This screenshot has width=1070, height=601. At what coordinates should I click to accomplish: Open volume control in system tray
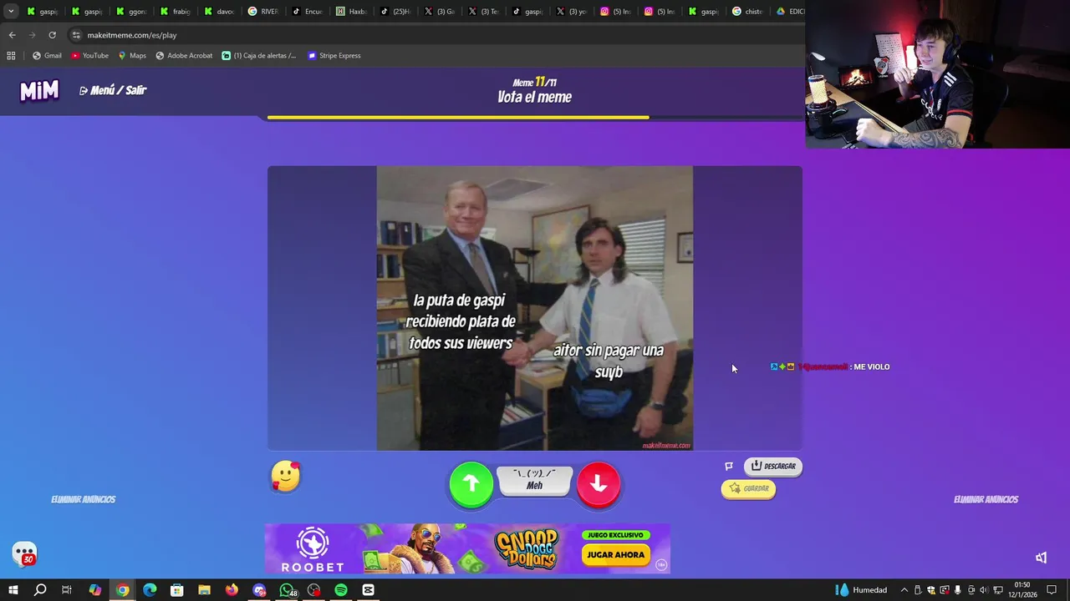[984, 590]
